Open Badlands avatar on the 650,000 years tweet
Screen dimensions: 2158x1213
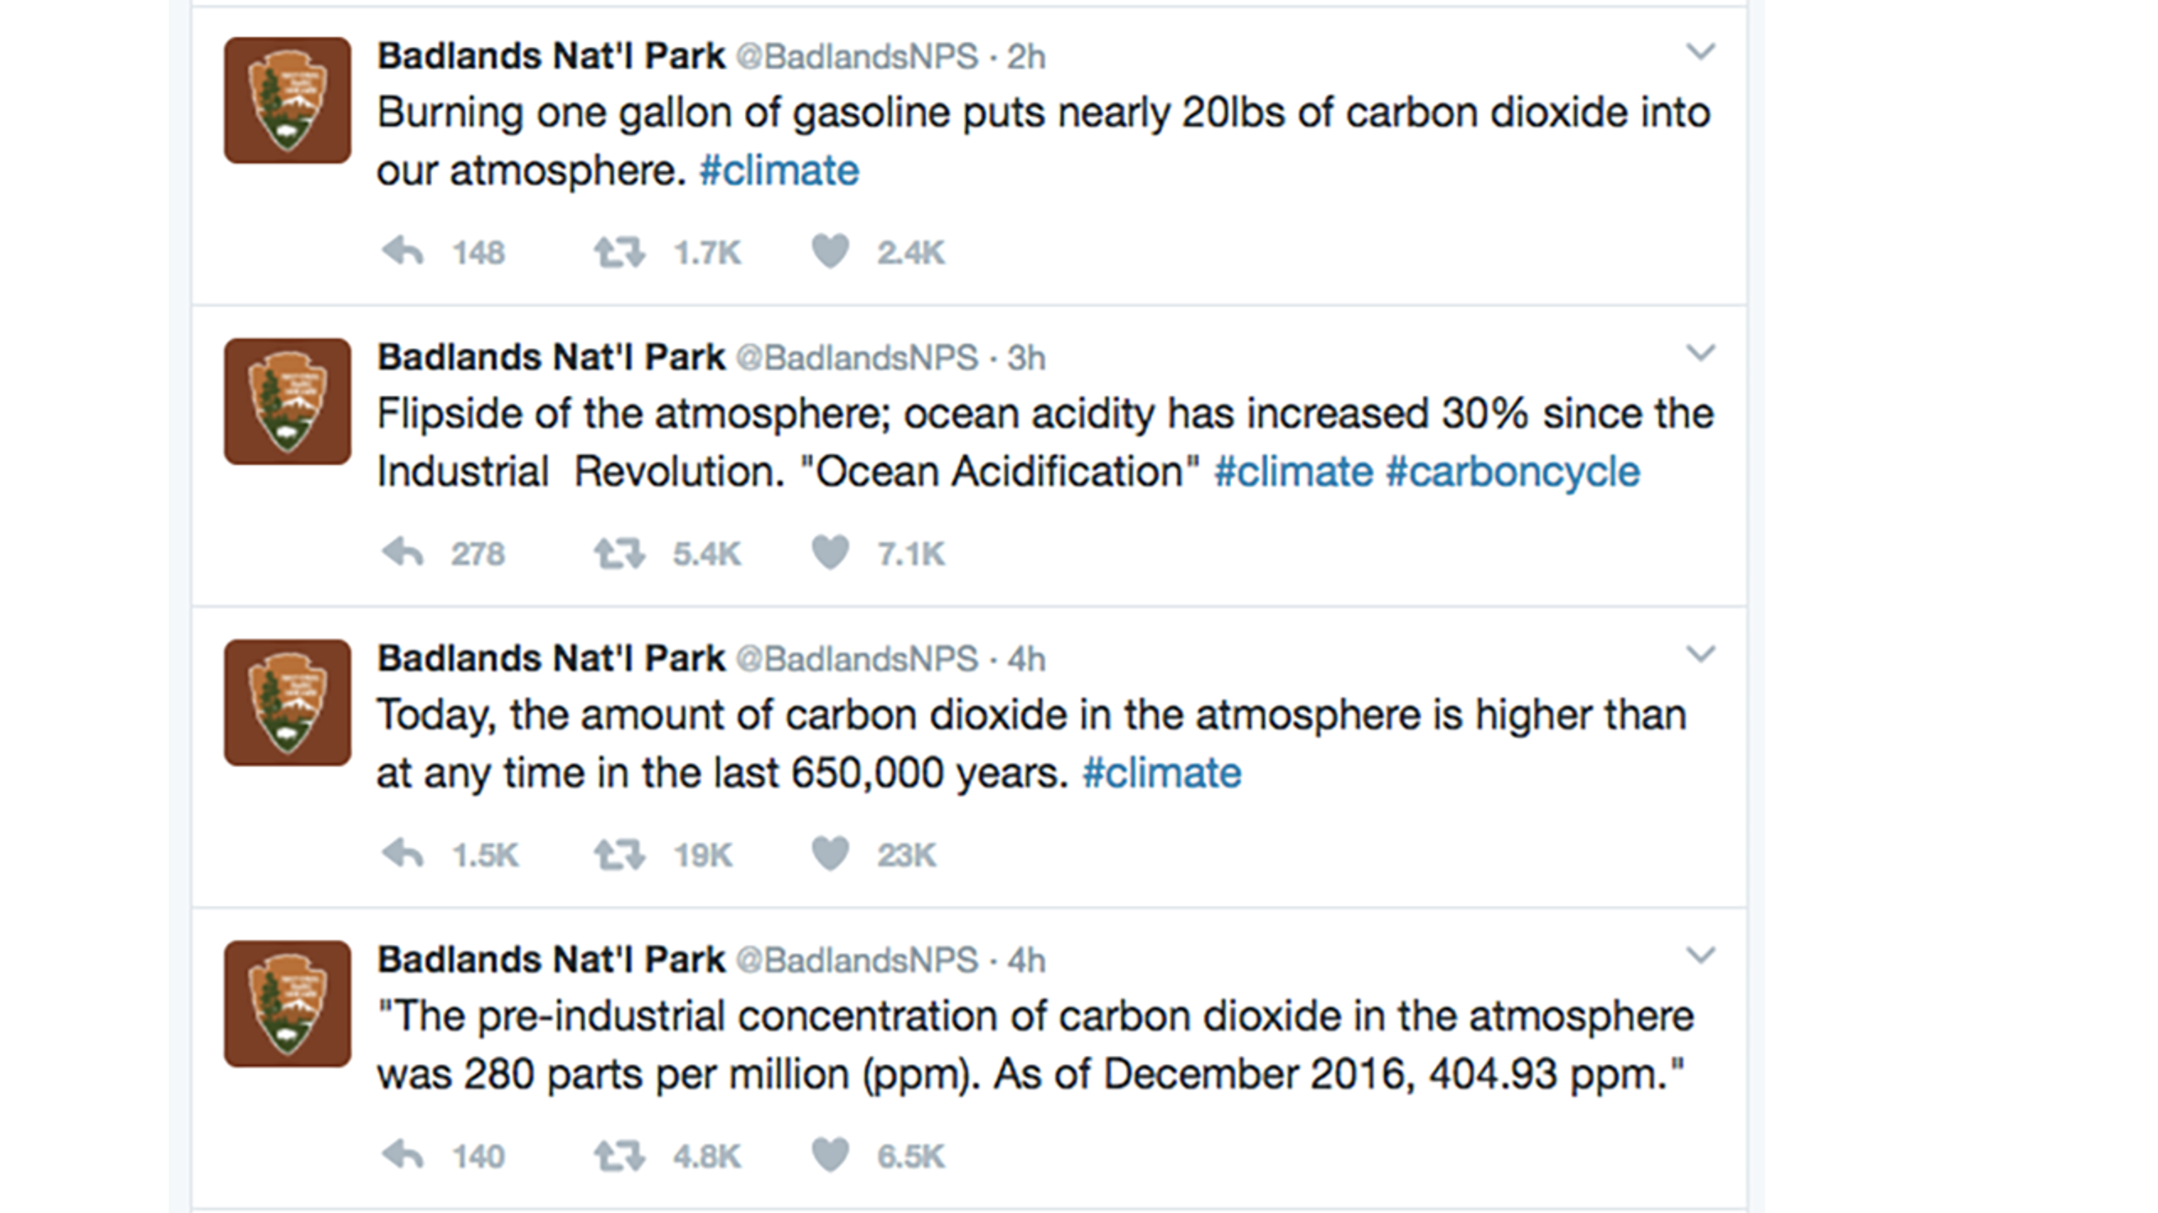(x=287, y=703)
